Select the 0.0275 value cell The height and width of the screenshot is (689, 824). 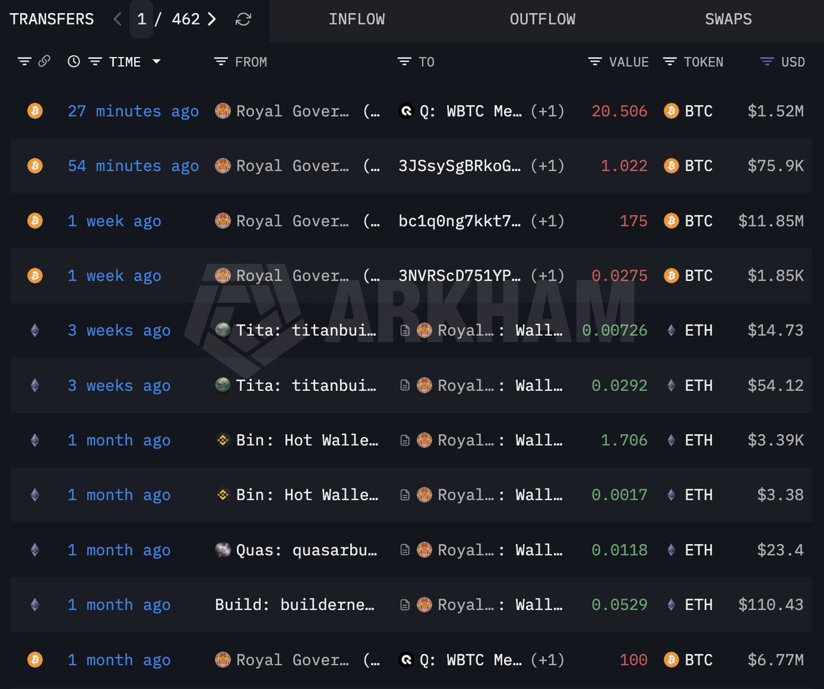point(619,276)
